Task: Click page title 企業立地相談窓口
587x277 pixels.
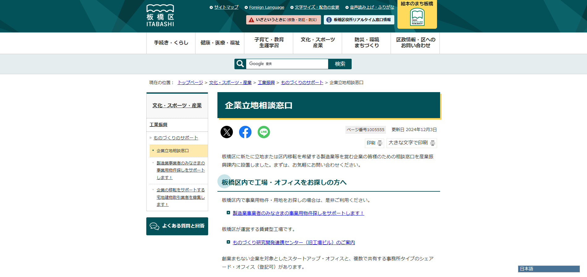Action: coord(259,106)
